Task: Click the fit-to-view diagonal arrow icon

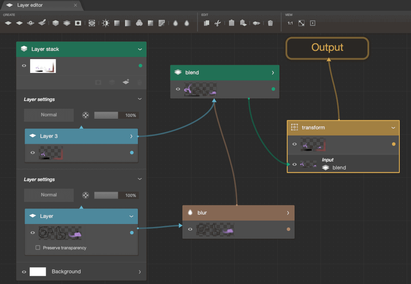Action: pos(301,23)
